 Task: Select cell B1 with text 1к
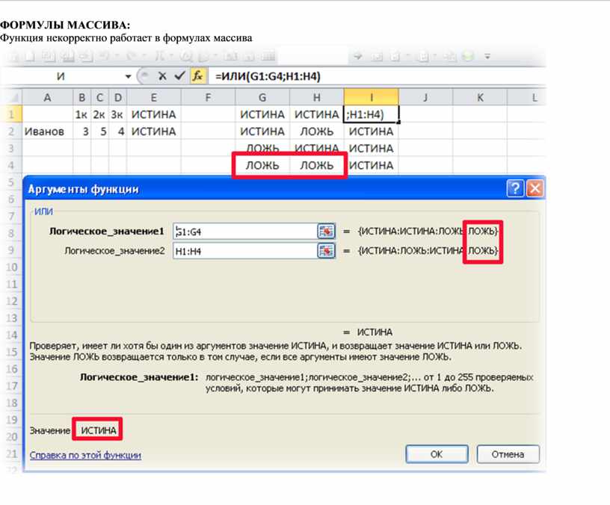[81, 114]
